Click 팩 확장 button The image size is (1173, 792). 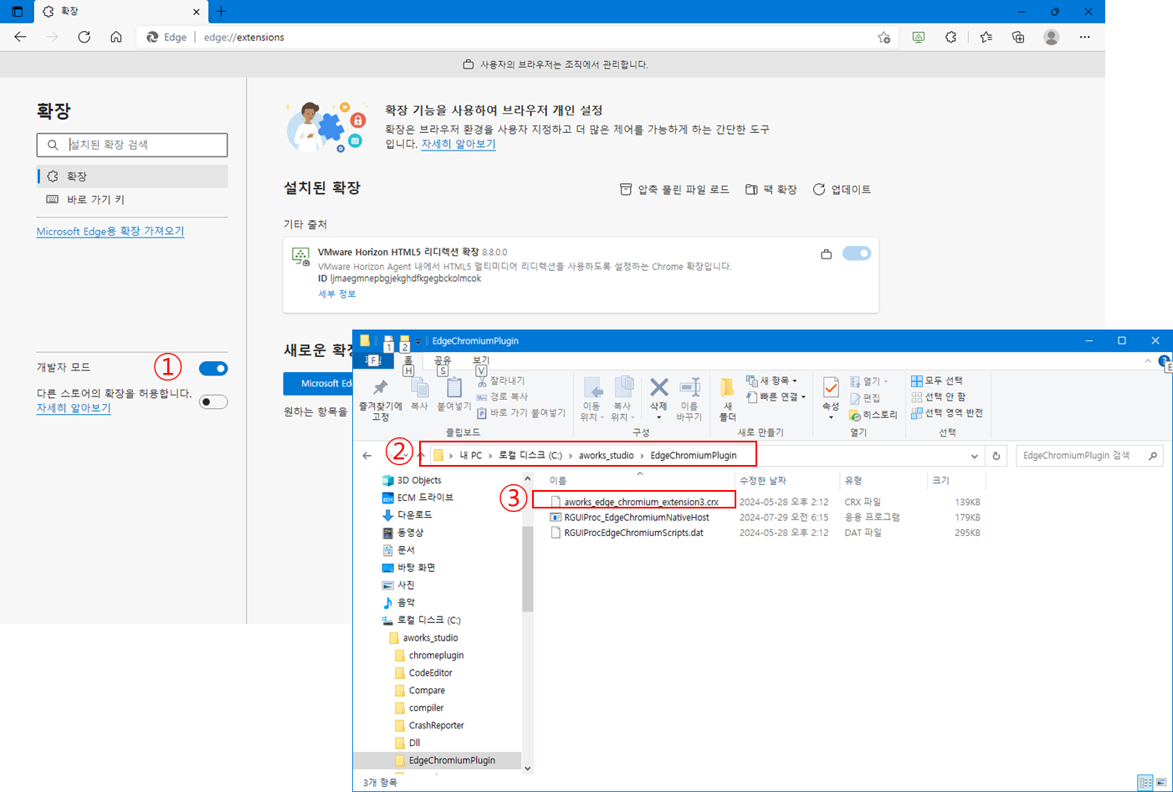(771, 190)
